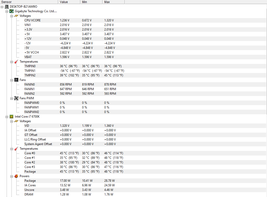Click the Core #1 value 35 °C (95 °F)
267x197 pixels.
point(68,158)
